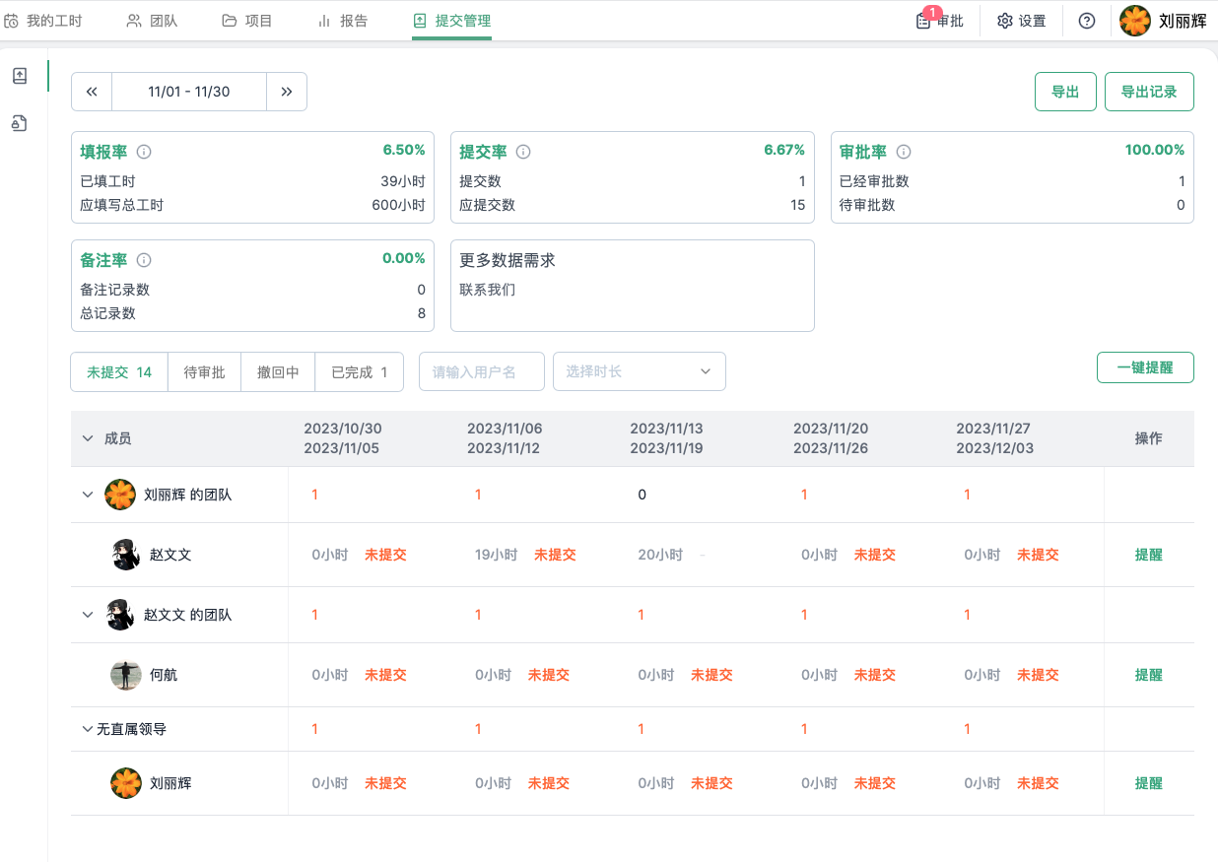
Task: Open the second sidebar document icon
Action: coord(20,123)
